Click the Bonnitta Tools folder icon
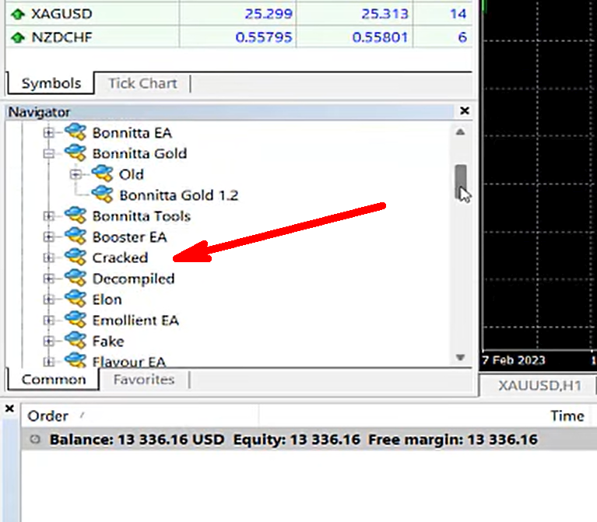The image size is (597, 522). pos(76,215)
